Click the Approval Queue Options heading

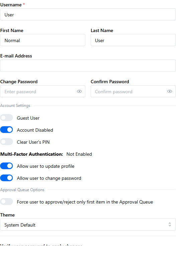coord(22,190)
